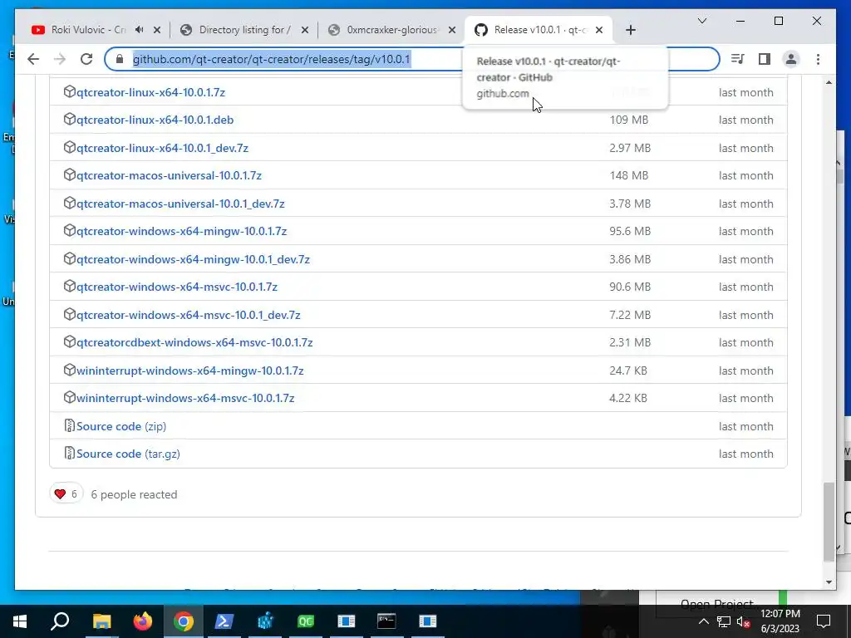Show hidden system tray icons
Screen dimensions: 851x638
703,621
